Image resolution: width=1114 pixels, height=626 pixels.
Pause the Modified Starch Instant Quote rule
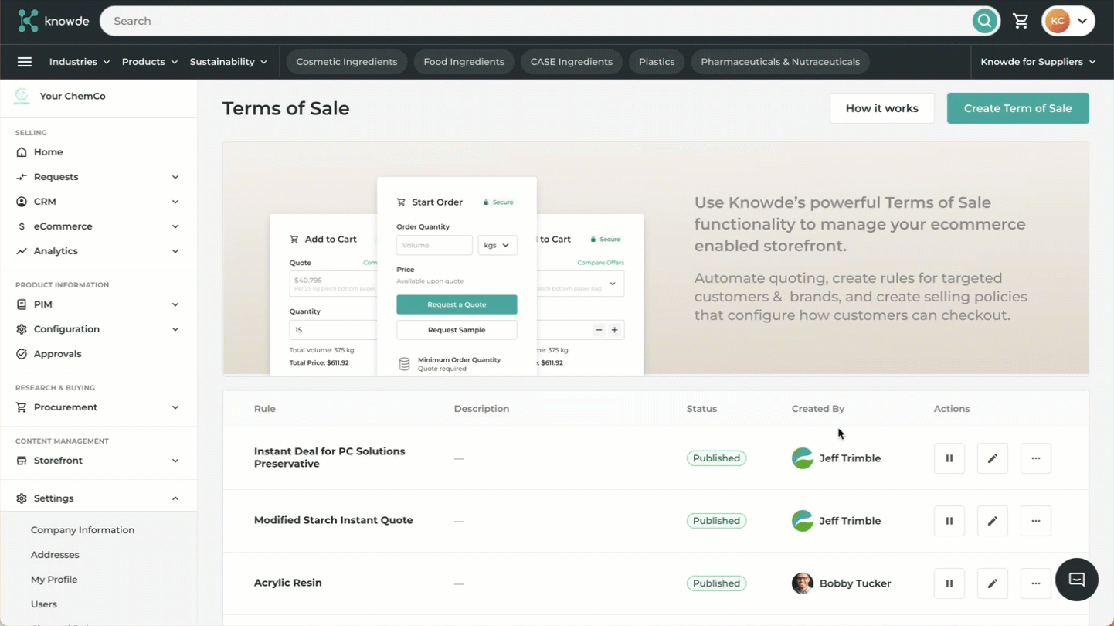pyautogui.click(x=949, y=521)
